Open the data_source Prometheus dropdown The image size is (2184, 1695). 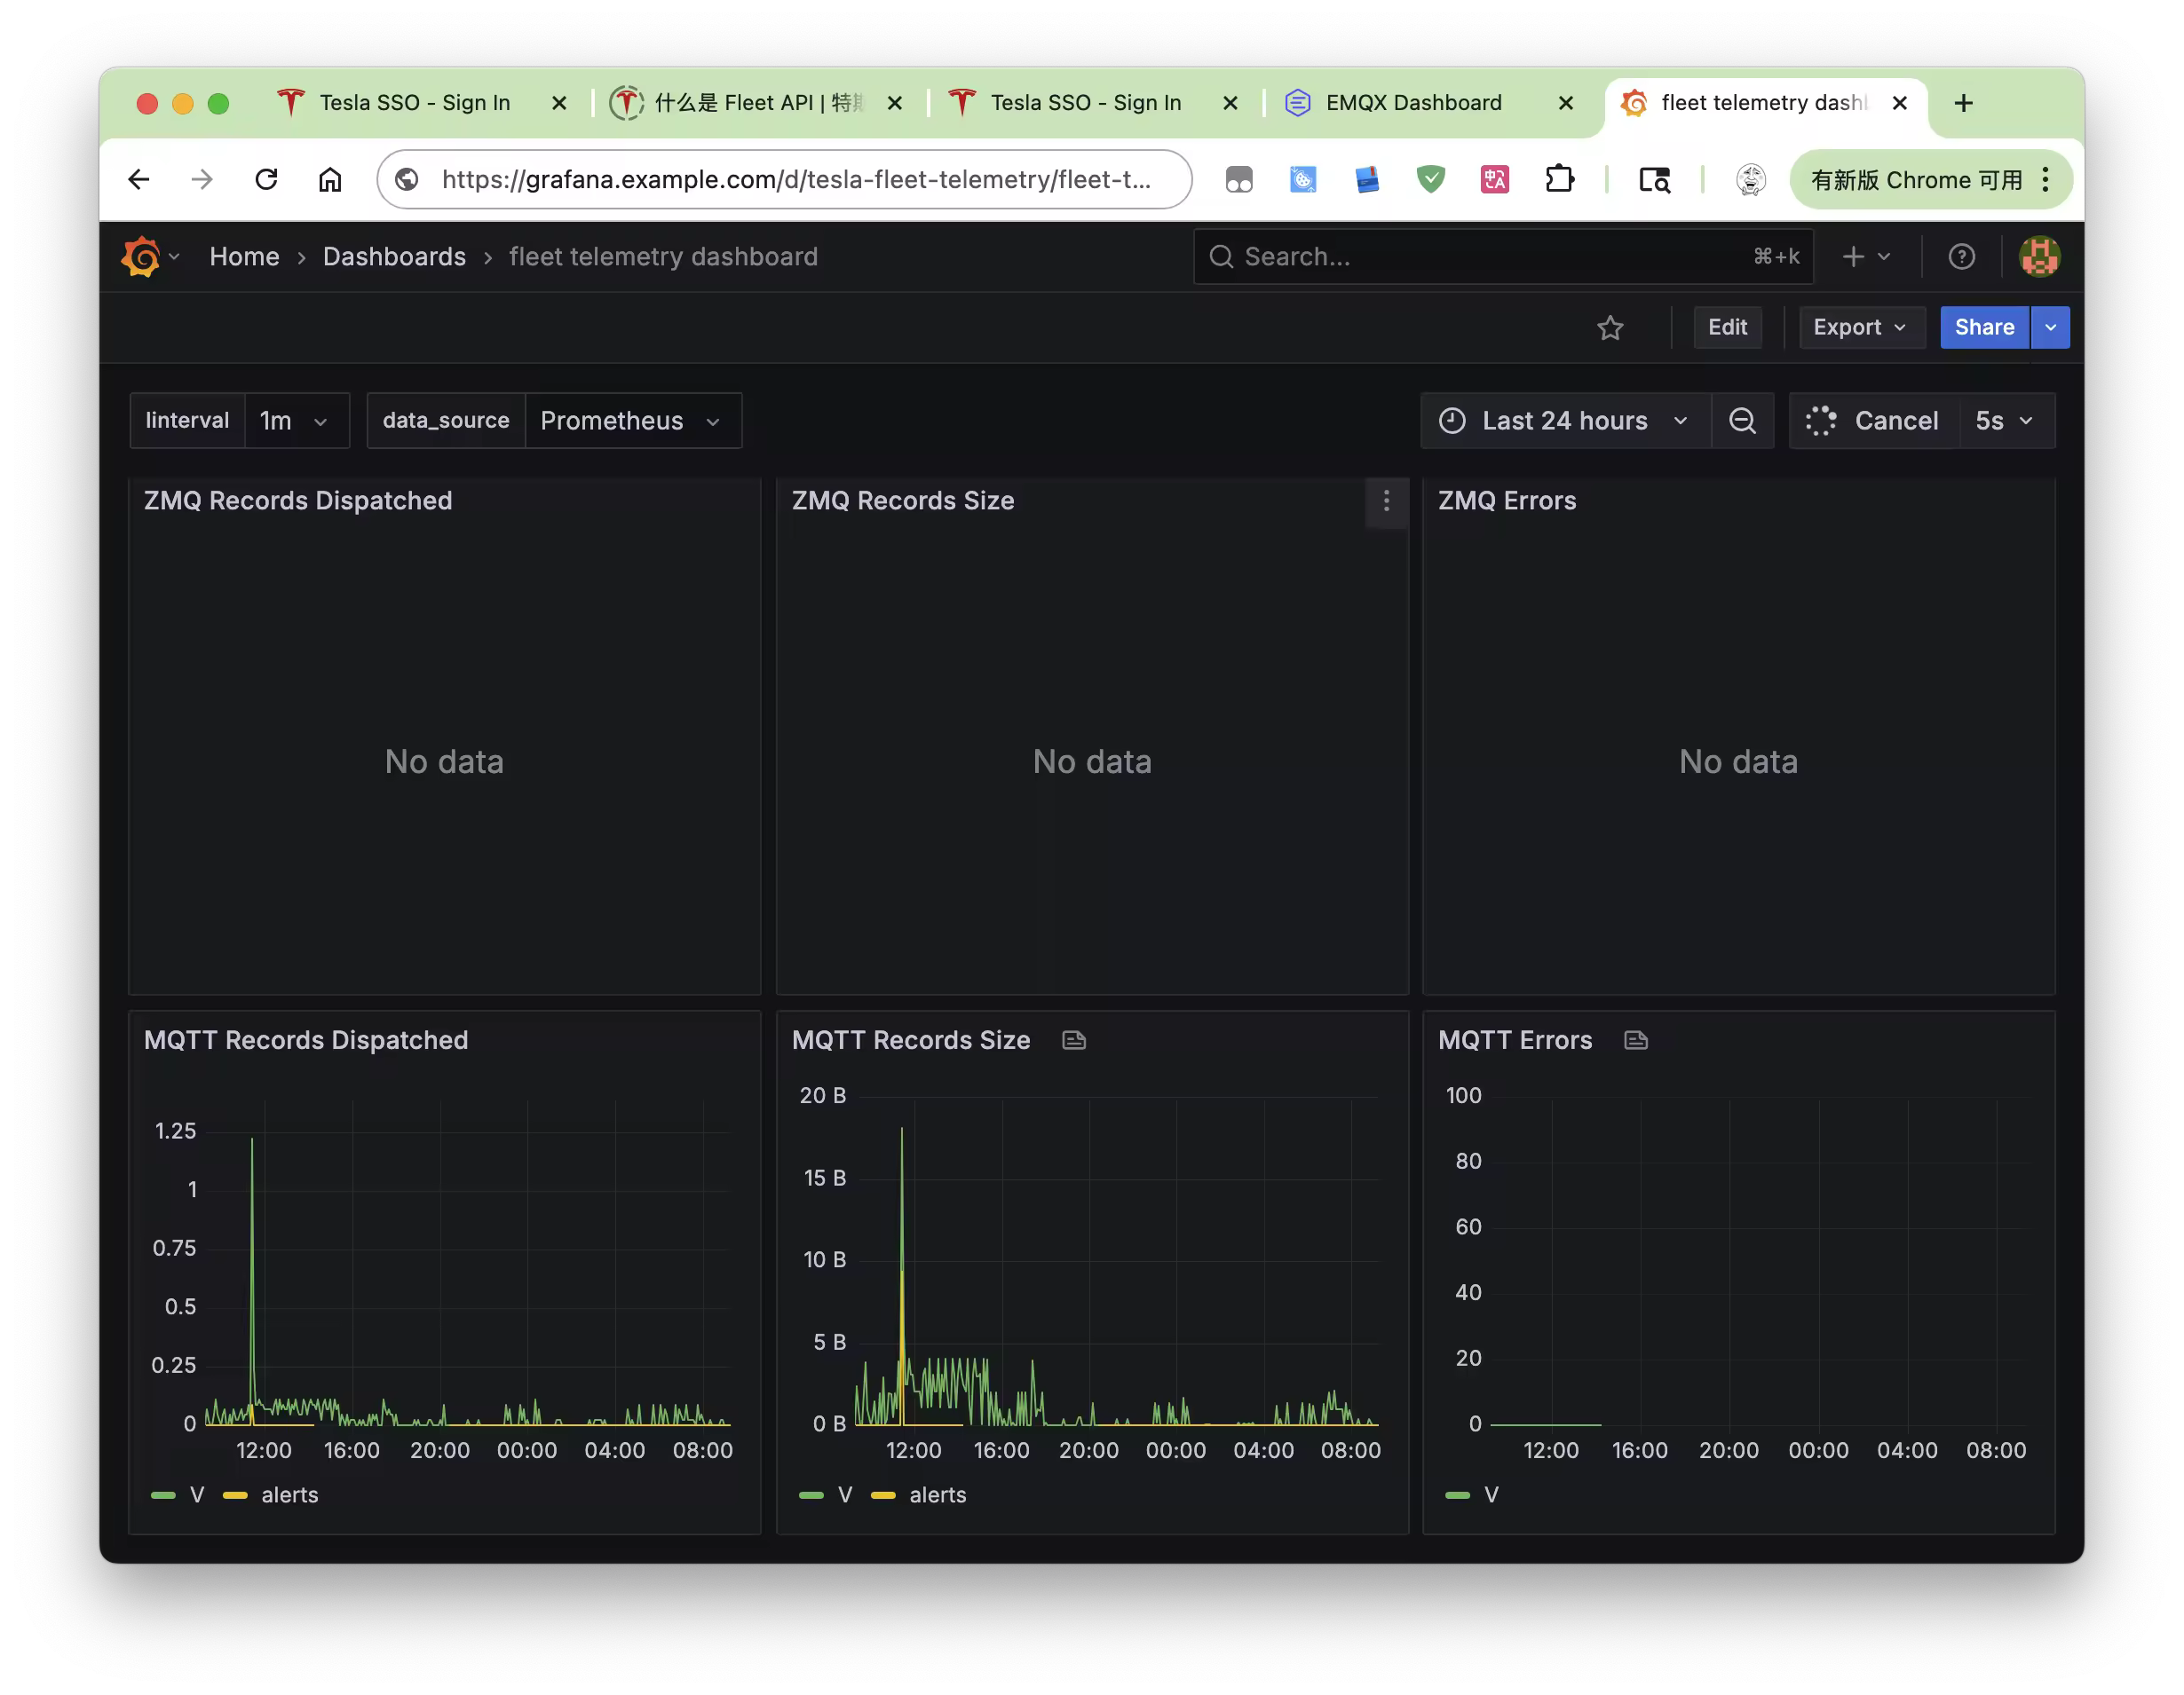(x=632, y=421)
